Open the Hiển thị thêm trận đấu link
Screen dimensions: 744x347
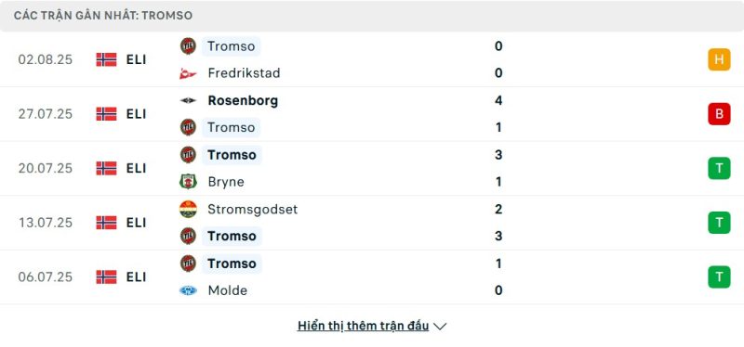tap(363, 326)
